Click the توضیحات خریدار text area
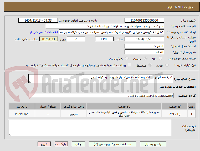The width and height of the screenshot is (200, 151). click(x=90, y=128)
